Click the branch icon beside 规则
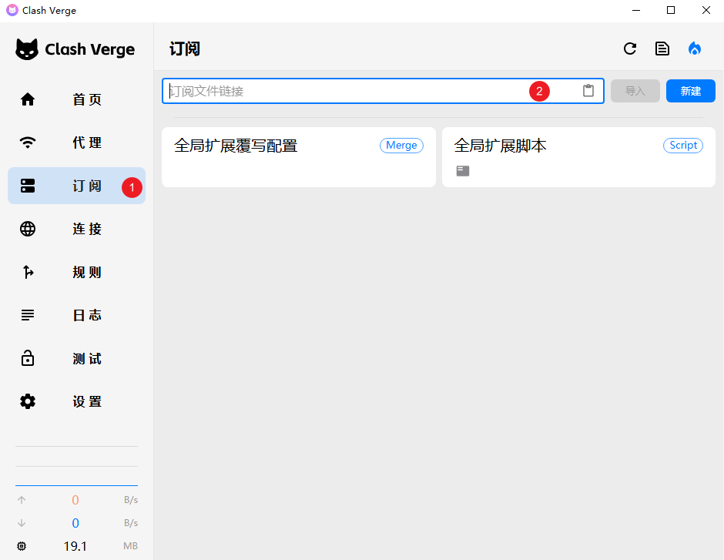724x560 pixels. coord(28,272)
